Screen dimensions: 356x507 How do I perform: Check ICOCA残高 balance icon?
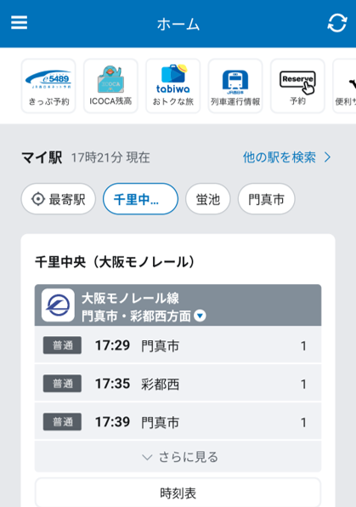click(x=110, y=86)
